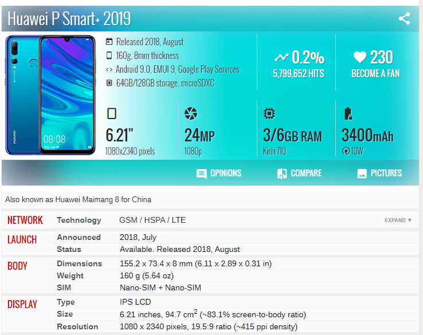The width and height of the screenshot is (423, 335).
Task: Click the display size phone icon
Action: pos(112,114)
